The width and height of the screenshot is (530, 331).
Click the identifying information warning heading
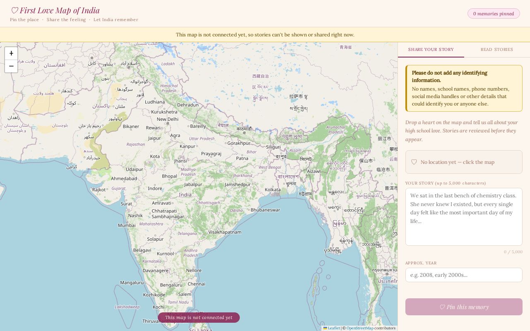coord(450,77)
